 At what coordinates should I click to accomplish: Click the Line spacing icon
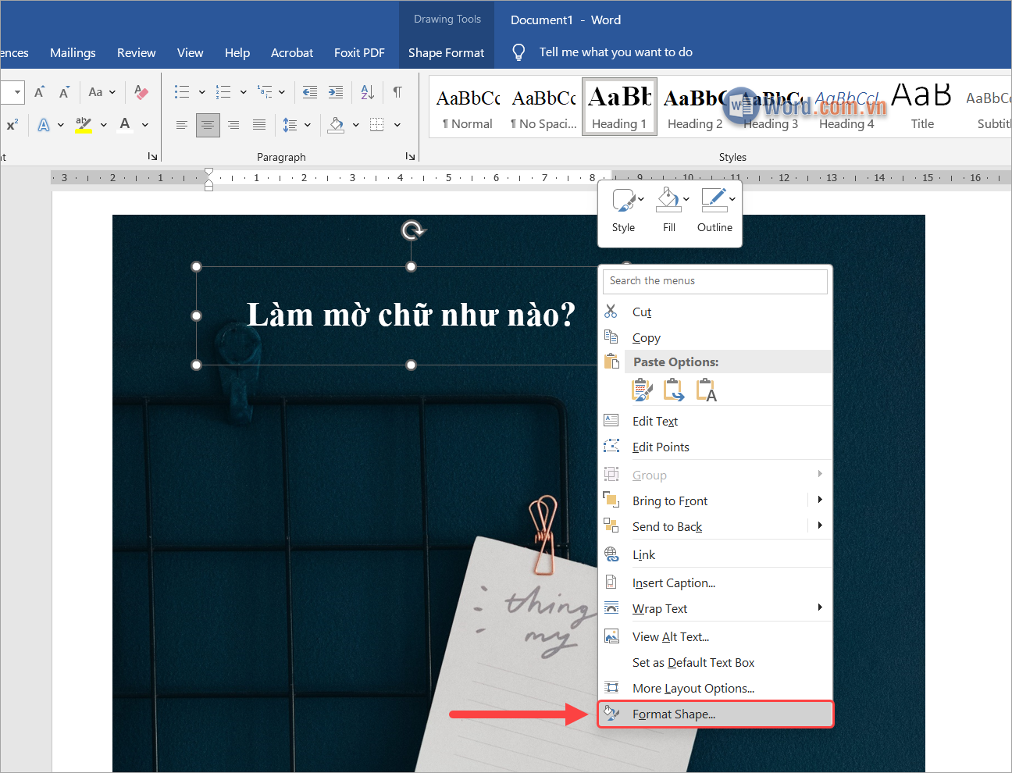[x=290, y=125]
